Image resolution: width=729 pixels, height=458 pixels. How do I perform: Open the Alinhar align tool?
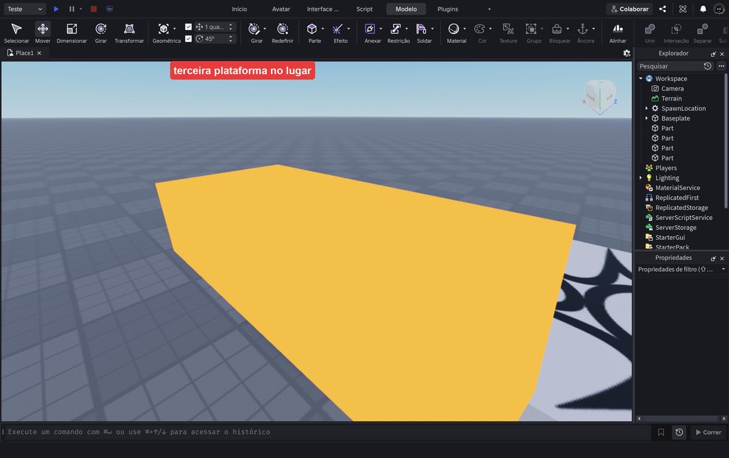(x=618, y=29)
